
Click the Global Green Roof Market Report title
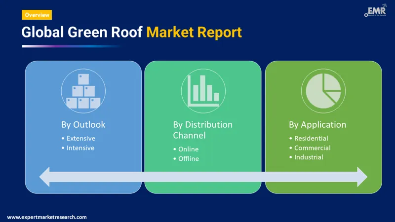tap(131, 33)
